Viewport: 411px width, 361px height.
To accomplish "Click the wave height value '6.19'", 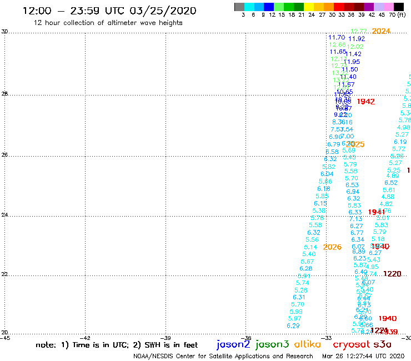I will coord(400,142).
